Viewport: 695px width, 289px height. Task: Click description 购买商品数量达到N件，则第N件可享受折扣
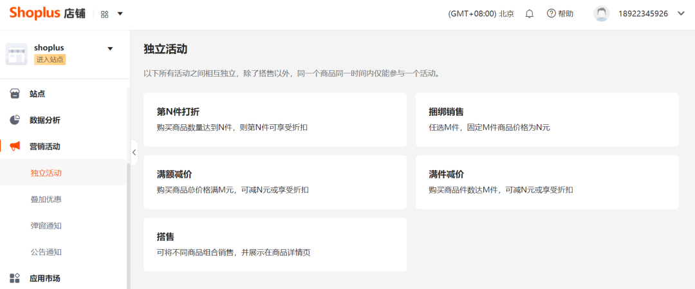coord(232,127)
